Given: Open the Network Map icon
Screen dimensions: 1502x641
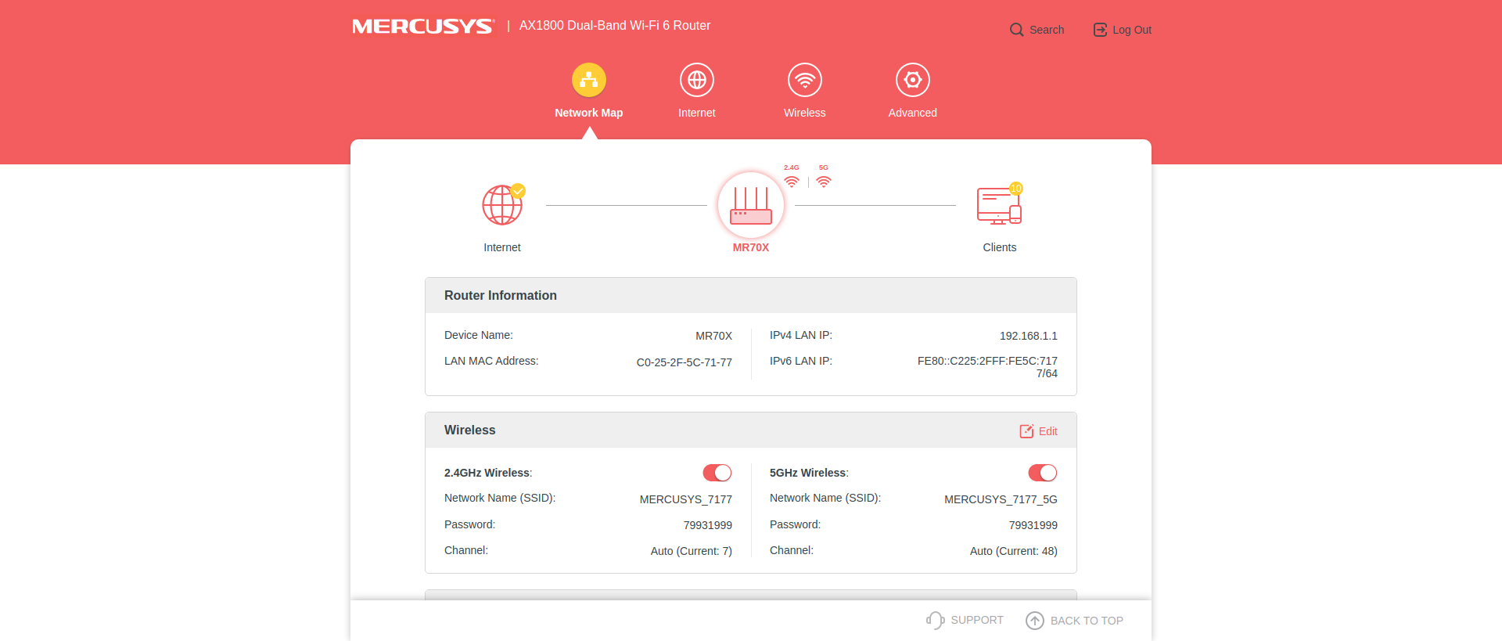Looking at the screenshot, I should [x=588, y=80].
